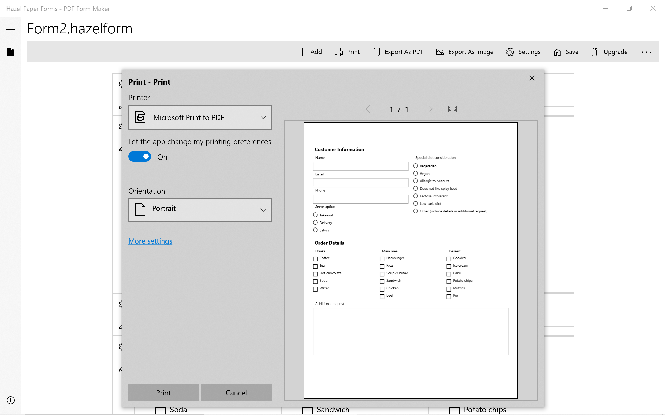The image size is (665, 415).
Task: Click the Print toolbar button
Action: tap(347, 52)
